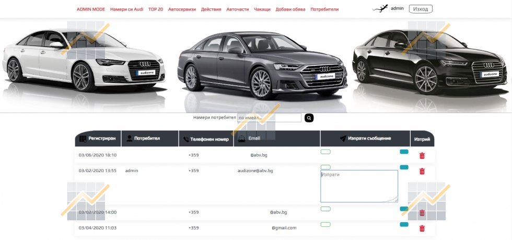Click the +359 phone in the admin row
Viewport: 512px width, 240px height.
click(x=194, y=170)
